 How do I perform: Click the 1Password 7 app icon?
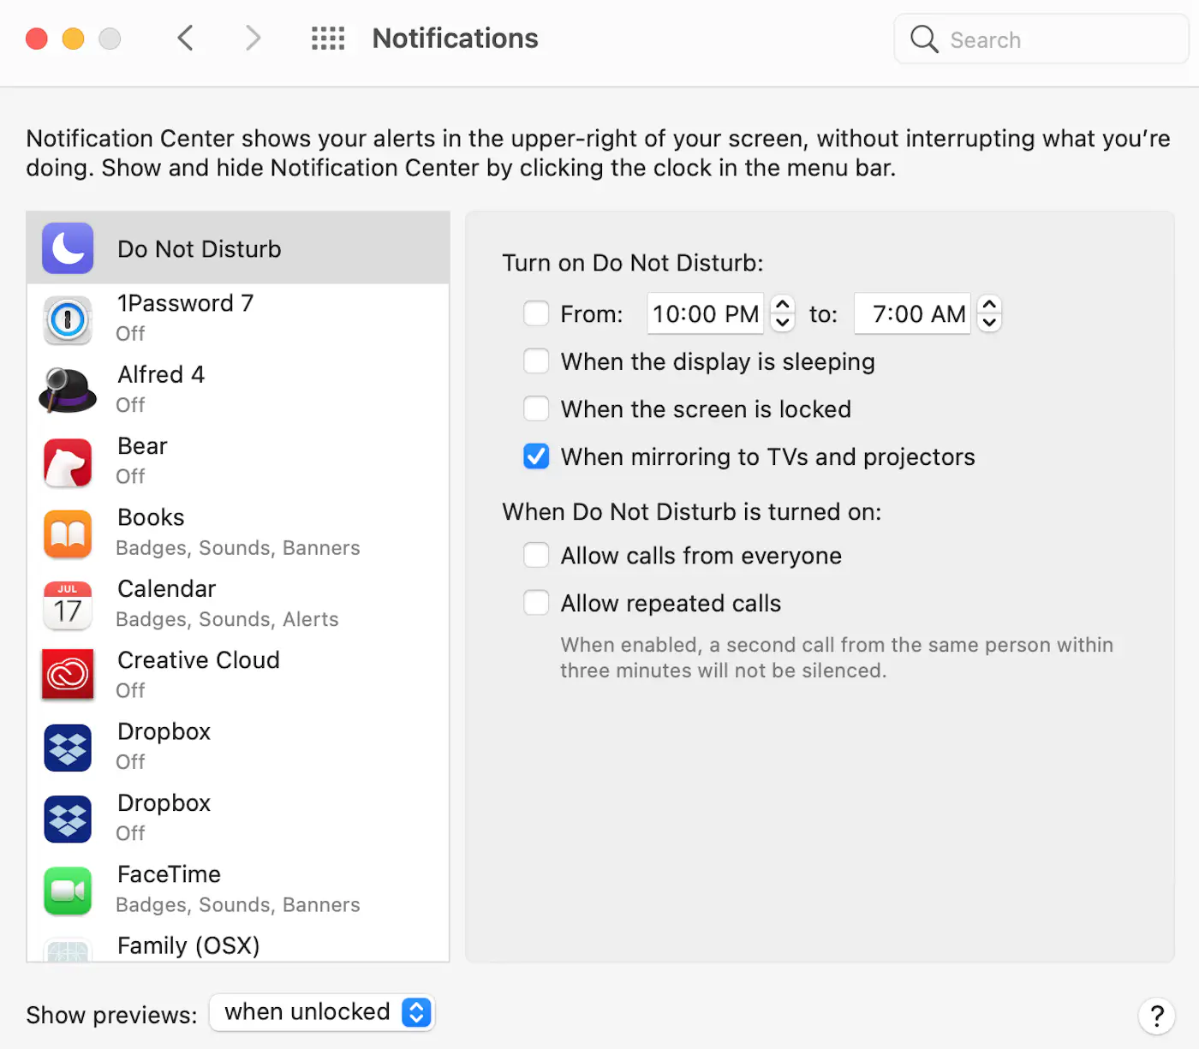click(x=67, y=320)
